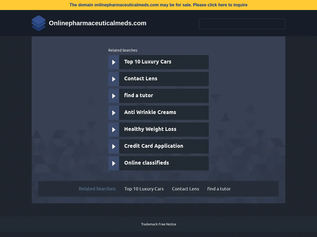The image size is (317, 237).
Task: Go to Healthy Weight Loss results
Action: [x=150, y=129]
